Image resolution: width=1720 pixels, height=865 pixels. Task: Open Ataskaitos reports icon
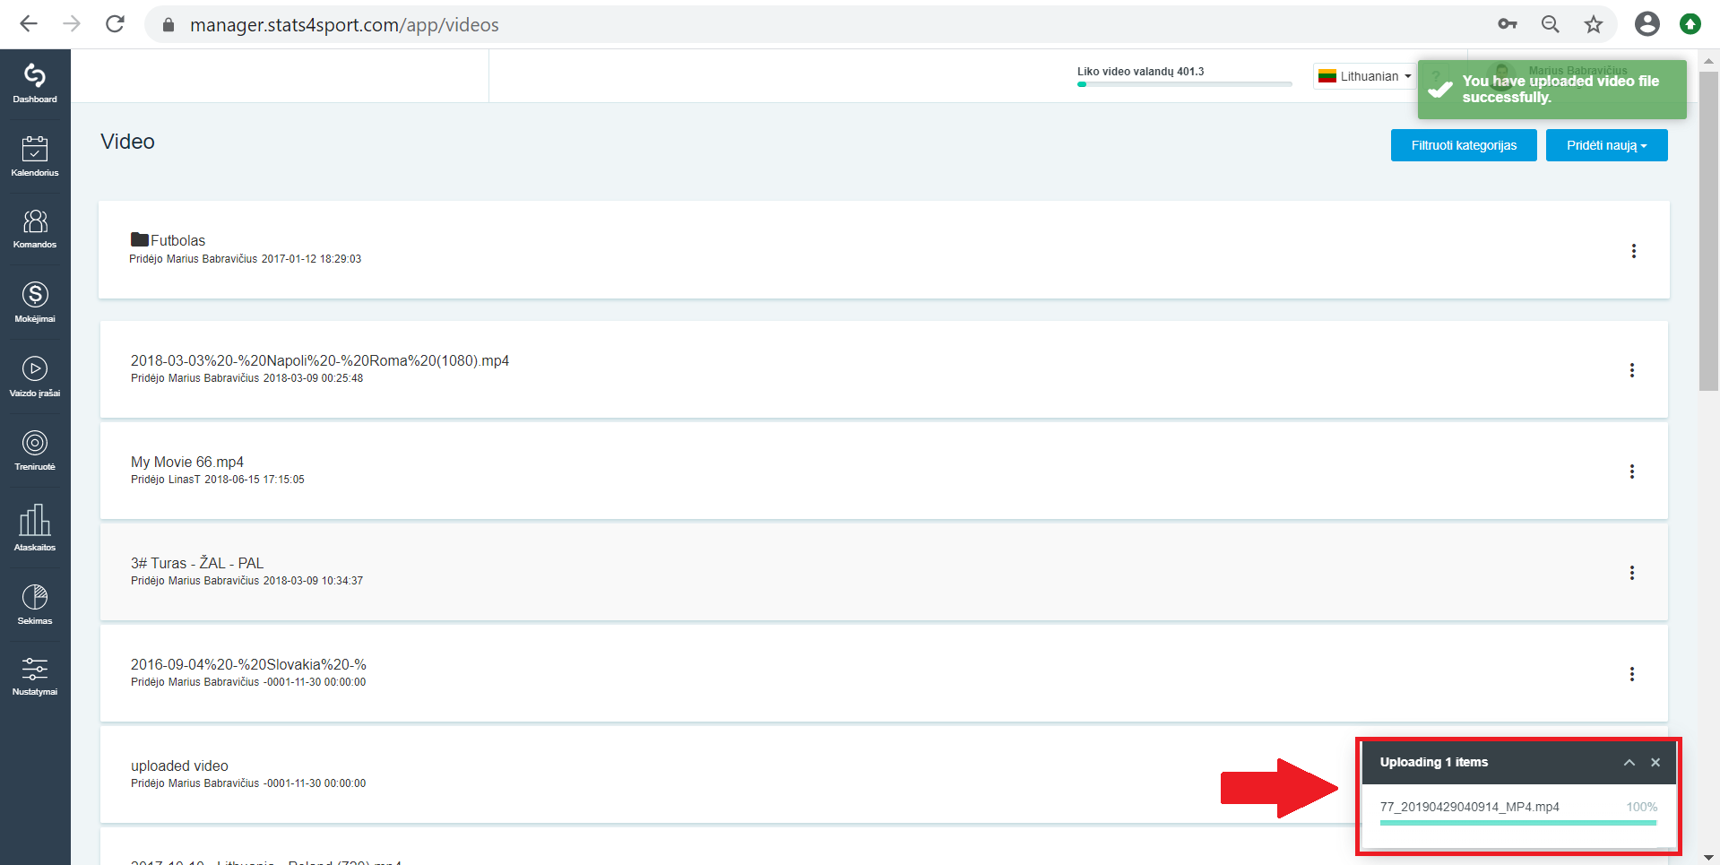(35, 527)
